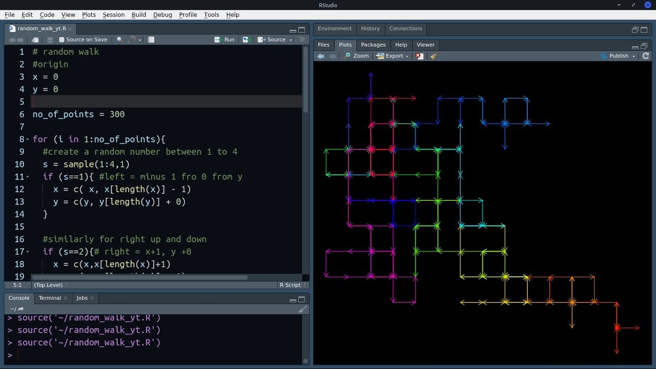
Task: Open the Tools menu
Action: 212,15
